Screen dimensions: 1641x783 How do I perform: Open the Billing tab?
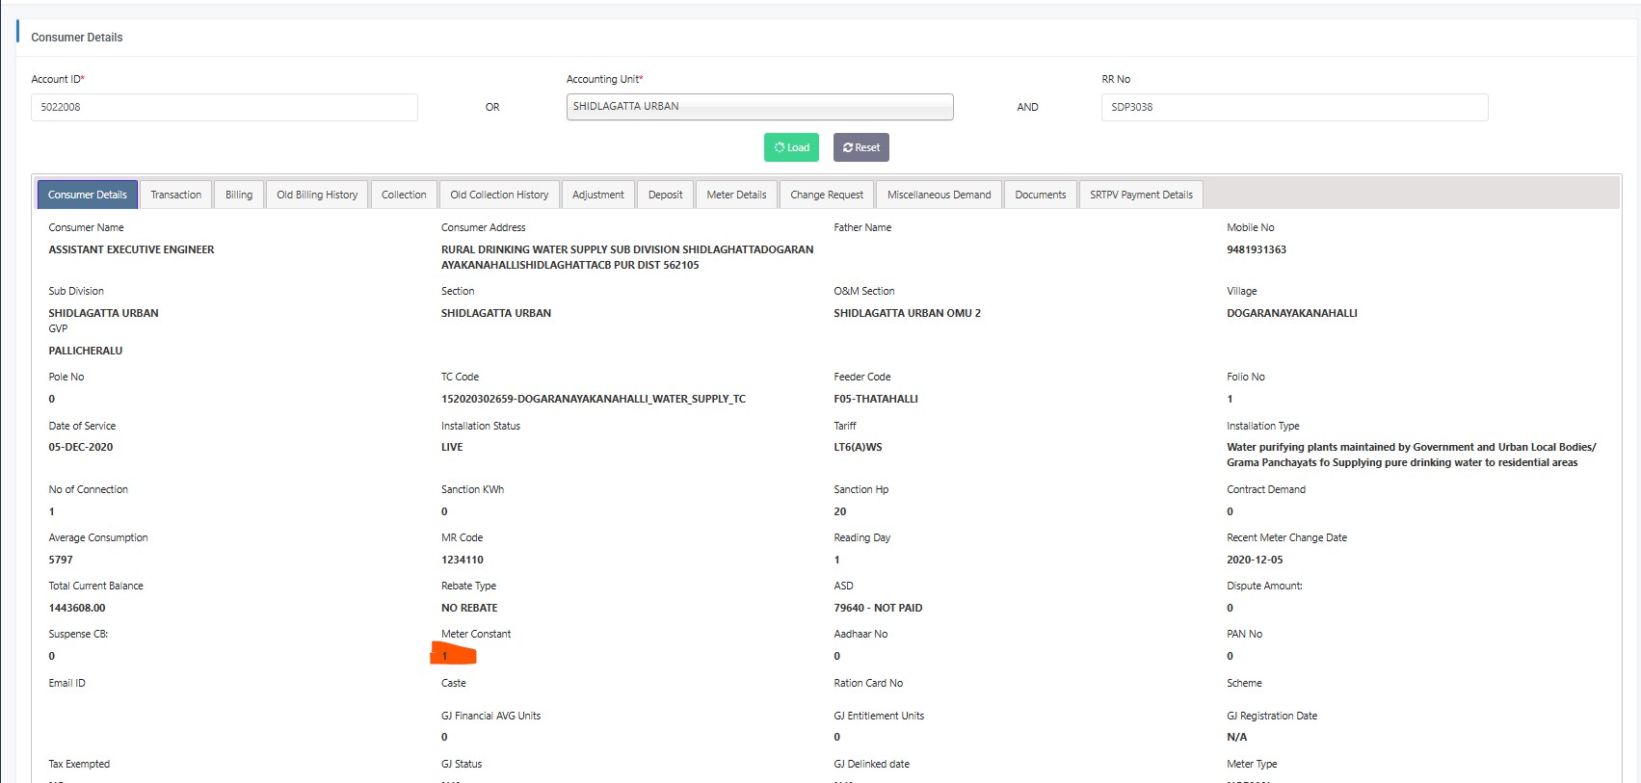tap(239, 195)
